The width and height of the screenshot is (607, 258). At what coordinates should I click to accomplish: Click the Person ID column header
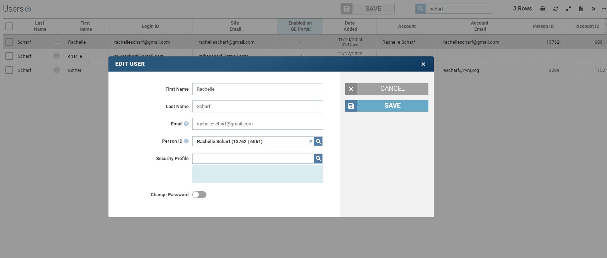(543, 26)
